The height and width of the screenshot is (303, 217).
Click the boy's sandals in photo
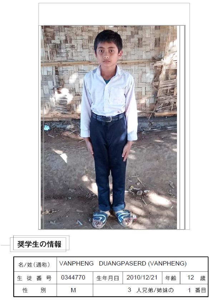pos(112,218)
